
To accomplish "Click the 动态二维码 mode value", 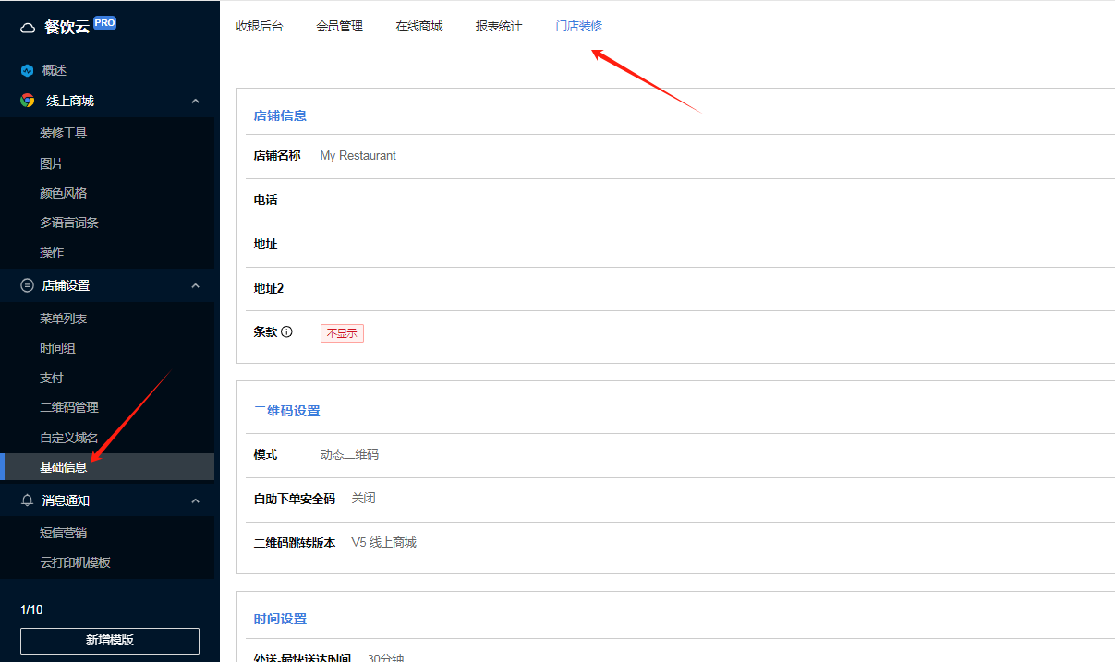I will point(349,454).
